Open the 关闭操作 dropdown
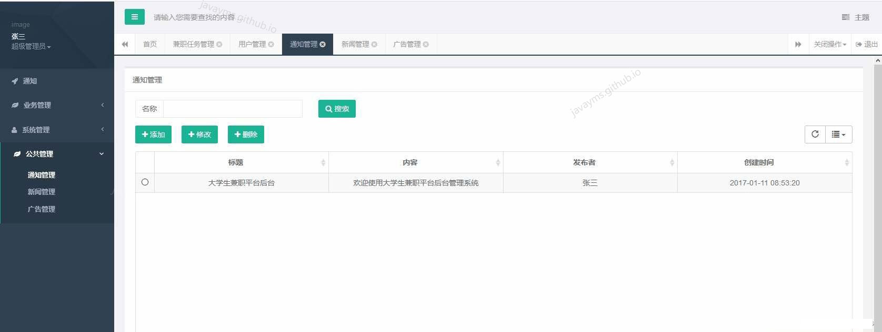This screenshot has height=332, width=882. coord(830,44)
